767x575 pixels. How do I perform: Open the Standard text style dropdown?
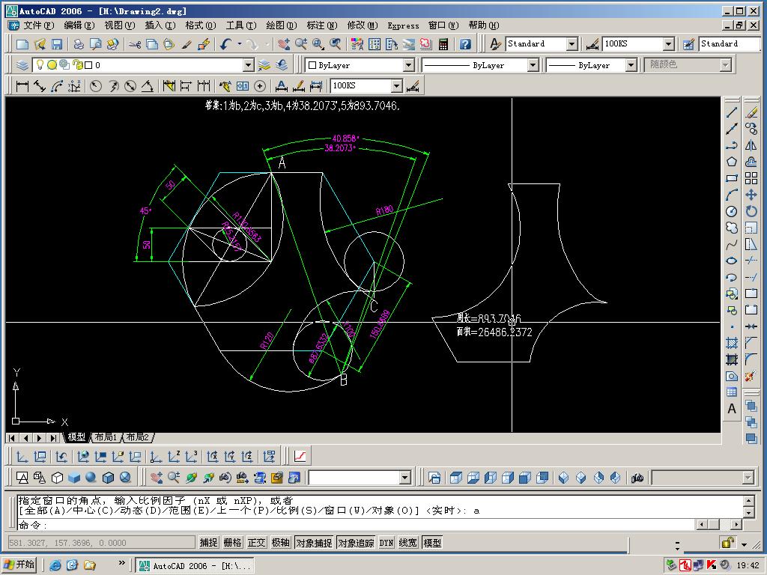(x=572, y=44)
